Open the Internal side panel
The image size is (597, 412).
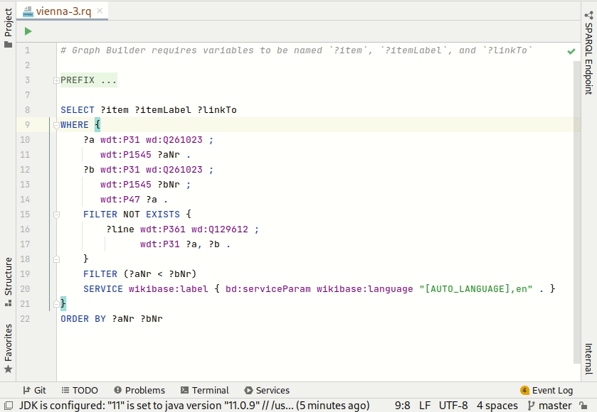click(x=588, y=359)
